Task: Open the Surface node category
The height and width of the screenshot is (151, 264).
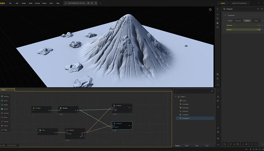Action: click(5, 109)
